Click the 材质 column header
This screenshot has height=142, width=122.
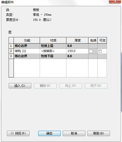(x=53, y=40)
